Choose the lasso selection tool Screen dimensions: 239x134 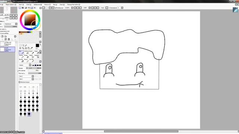click(23, 45)
